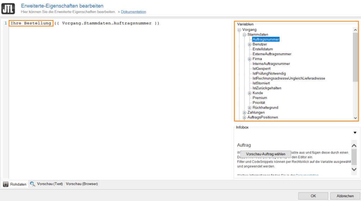
Task: Expand the Kunde variable node
Action: click(250, 93)
